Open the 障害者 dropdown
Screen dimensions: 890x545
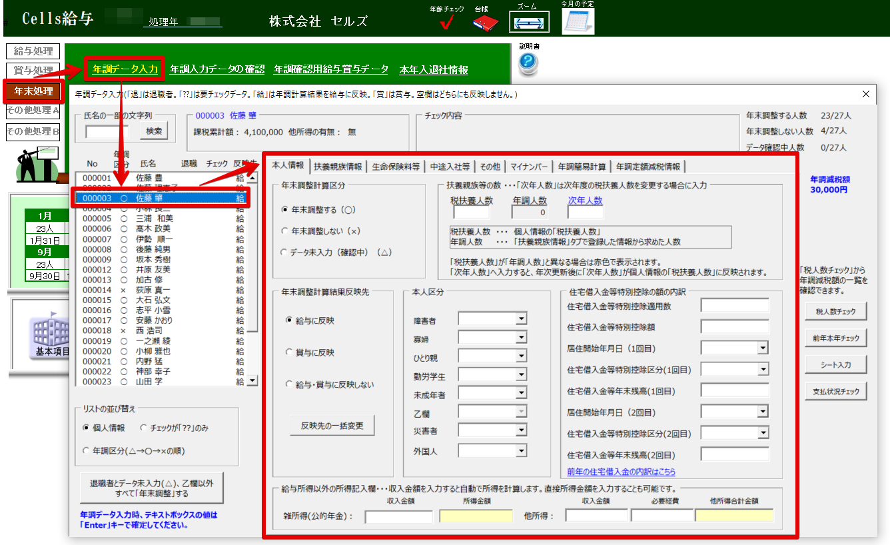coord(521,320)
